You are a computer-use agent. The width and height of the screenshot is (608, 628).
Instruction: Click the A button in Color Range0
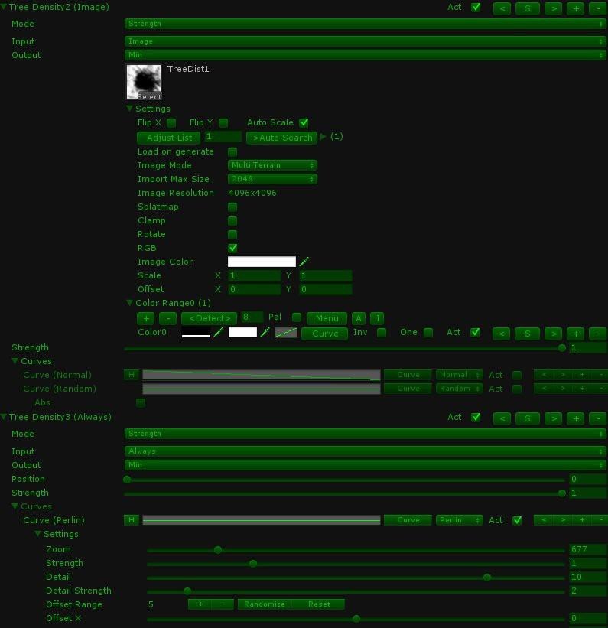[x=359, y=318]
